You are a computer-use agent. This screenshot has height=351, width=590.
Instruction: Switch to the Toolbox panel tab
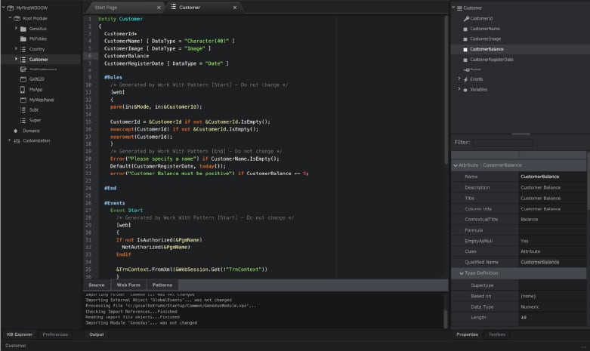[496, 334]
